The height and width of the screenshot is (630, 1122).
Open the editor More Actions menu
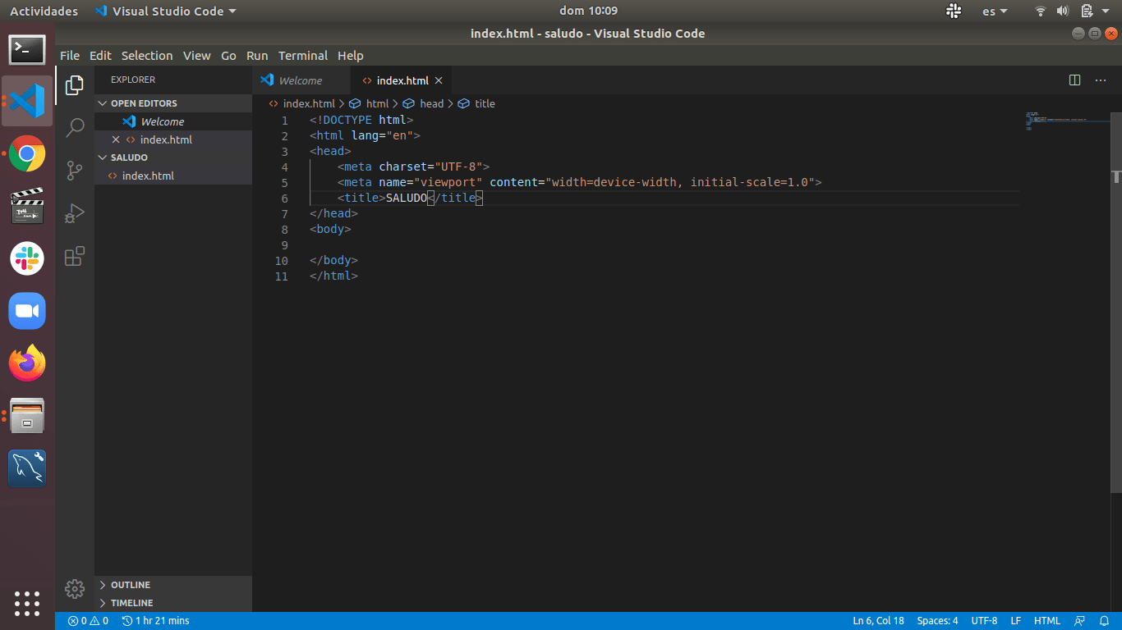[1100, 80]
